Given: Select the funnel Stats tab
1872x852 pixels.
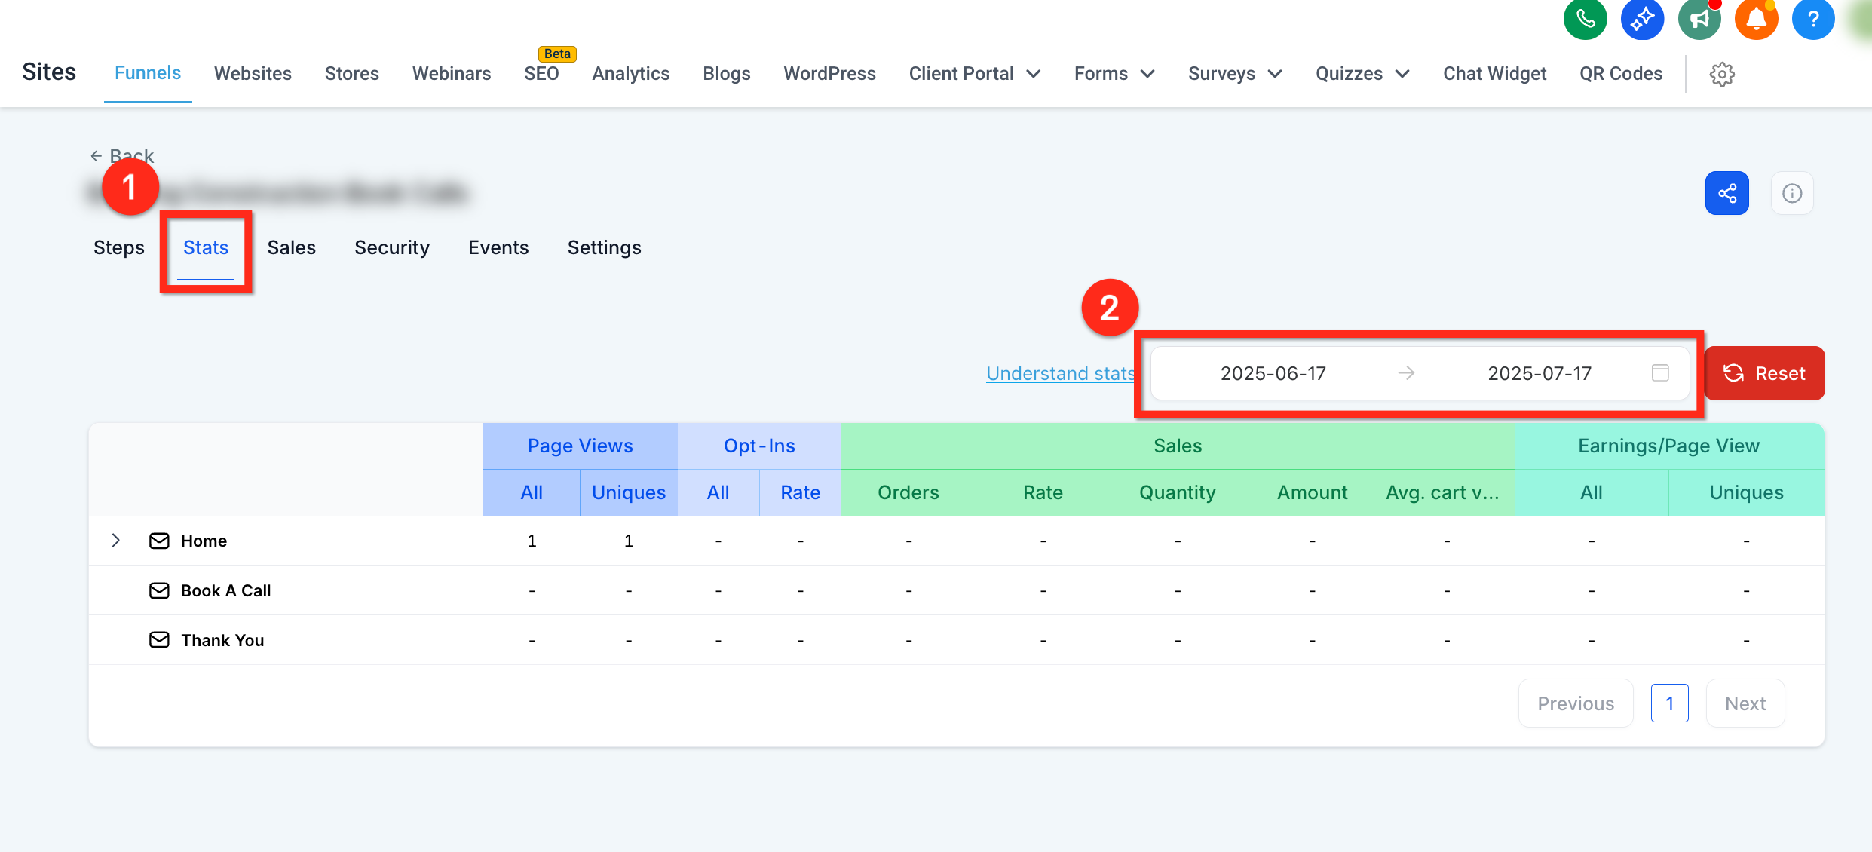Looking at the screenshot, I should pos(206,247).
